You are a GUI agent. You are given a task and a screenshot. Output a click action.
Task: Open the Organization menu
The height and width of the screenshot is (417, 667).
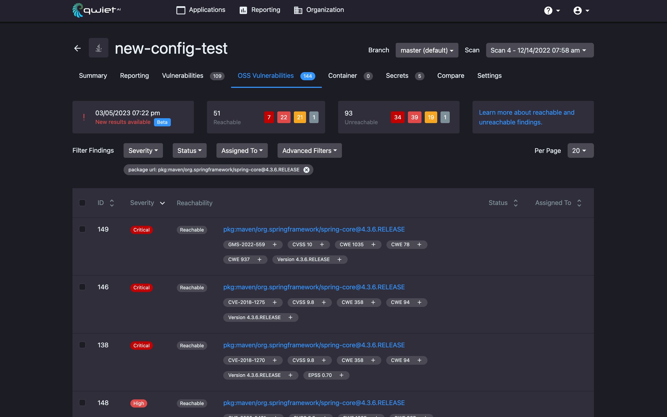point(319,10)
